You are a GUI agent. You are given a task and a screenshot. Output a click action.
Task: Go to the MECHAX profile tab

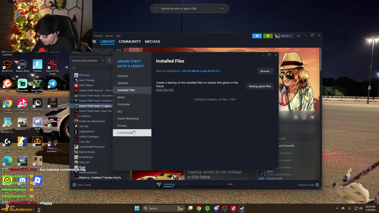point(152,41)
